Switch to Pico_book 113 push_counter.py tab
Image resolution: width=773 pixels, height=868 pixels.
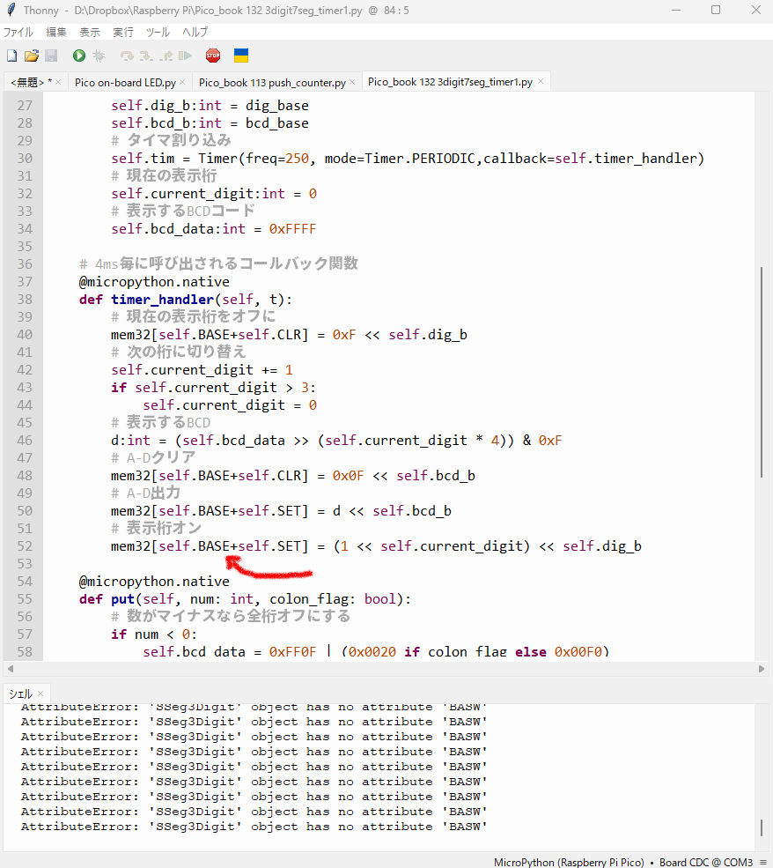coord(272,82)
